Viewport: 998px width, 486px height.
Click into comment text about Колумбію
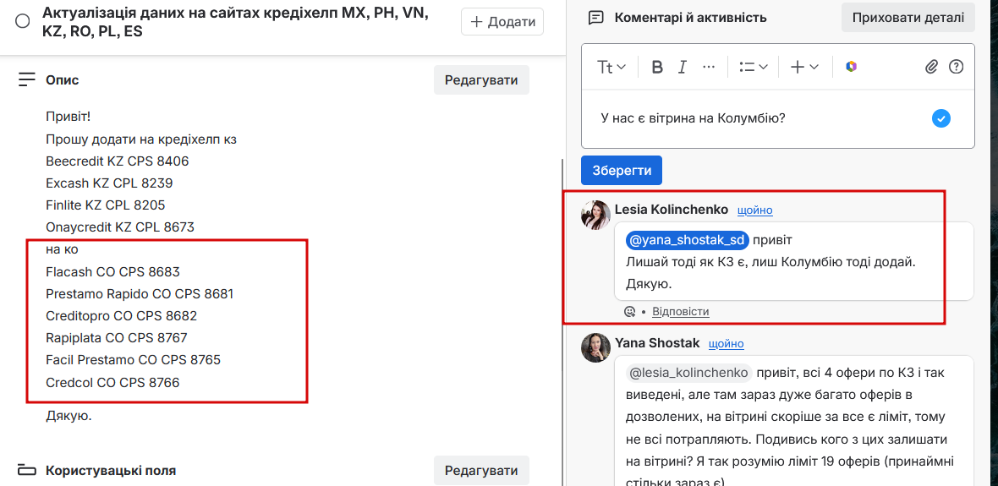click(694, 118)
